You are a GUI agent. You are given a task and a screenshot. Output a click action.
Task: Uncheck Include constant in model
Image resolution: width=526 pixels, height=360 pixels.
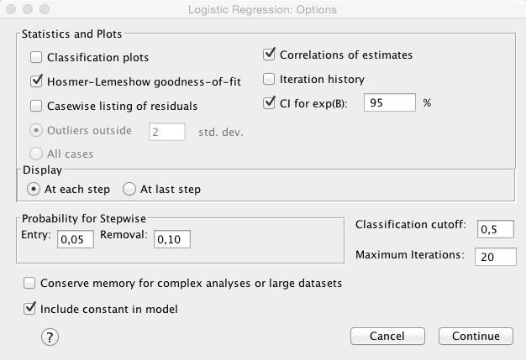pyautogui.click(x=29, y=309)
